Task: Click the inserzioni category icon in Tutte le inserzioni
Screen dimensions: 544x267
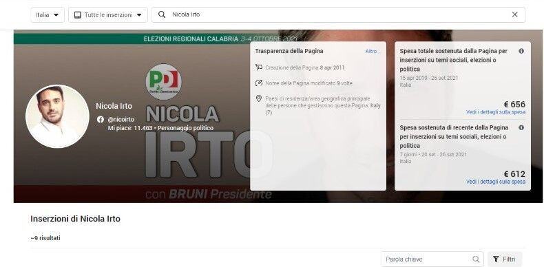Action: (x=78, y=15)
